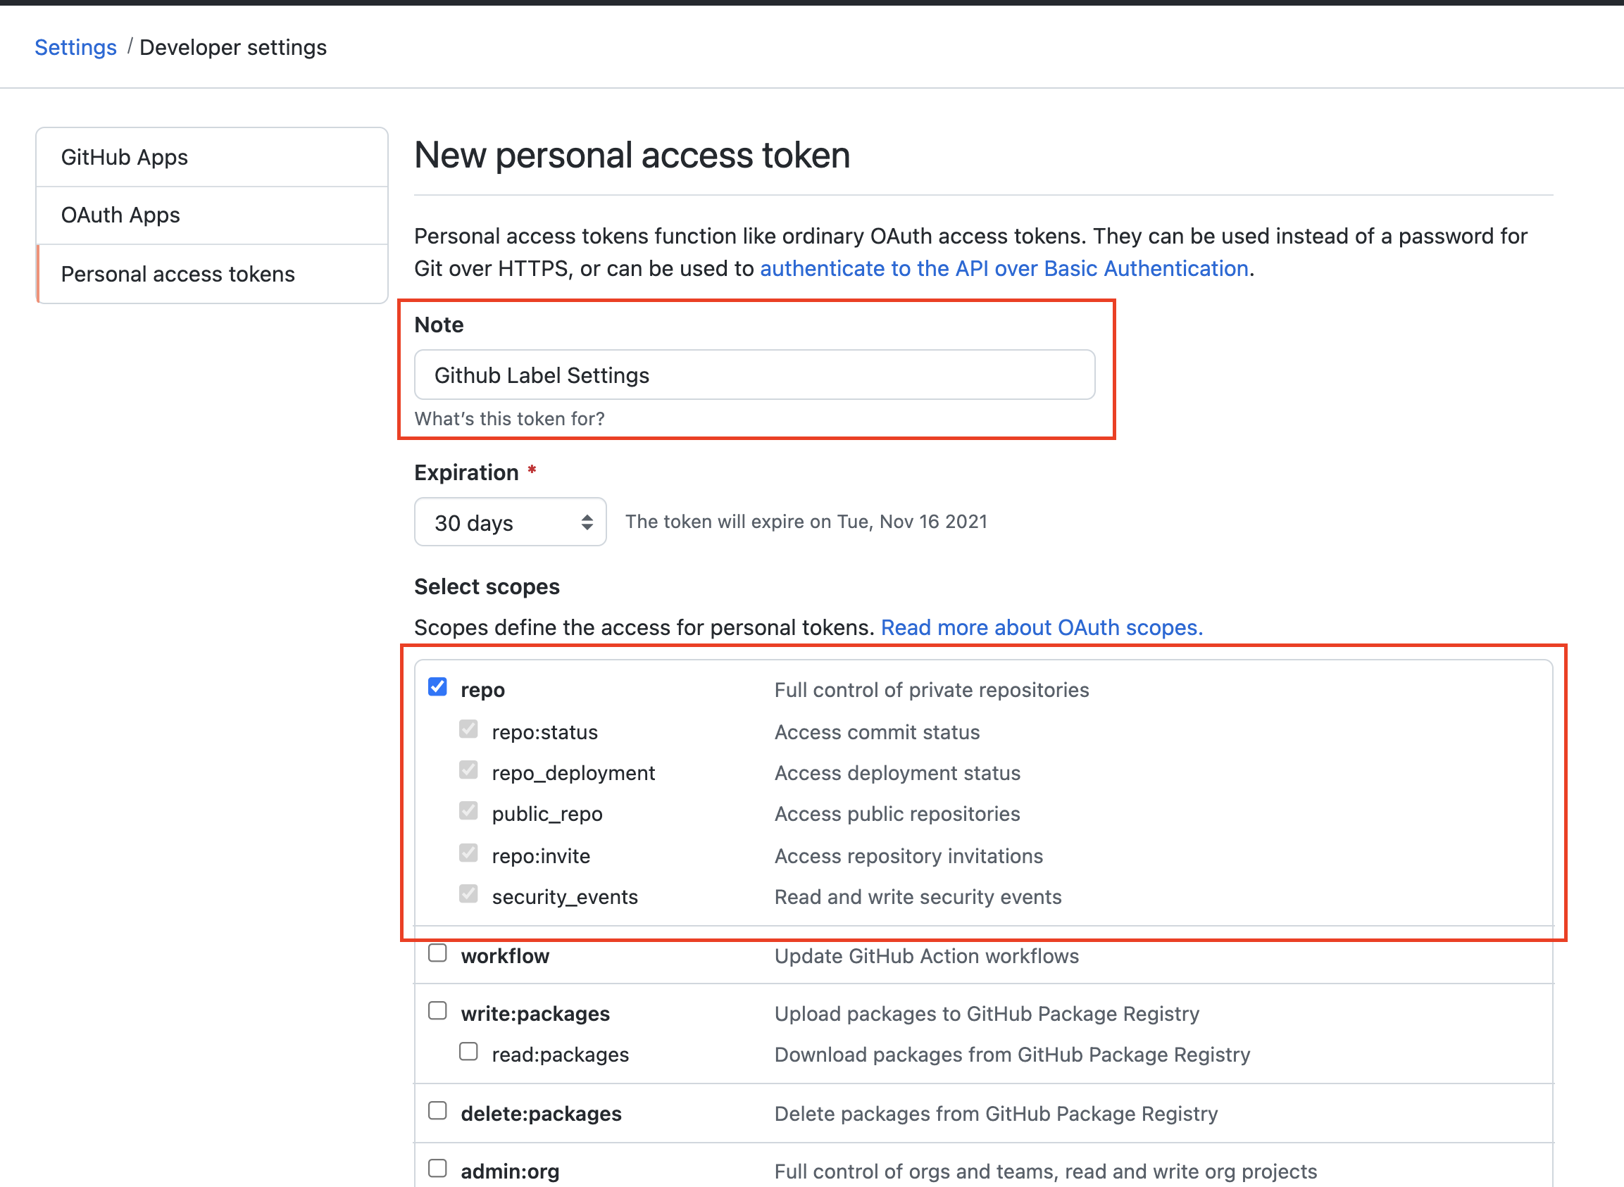Select Personal access tokens sidebar item
The image size is (1624, 1187).
178,275
